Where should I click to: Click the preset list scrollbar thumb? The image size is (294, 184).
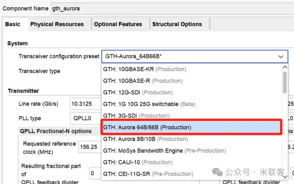pyautogui.click(x=285, y=83)
